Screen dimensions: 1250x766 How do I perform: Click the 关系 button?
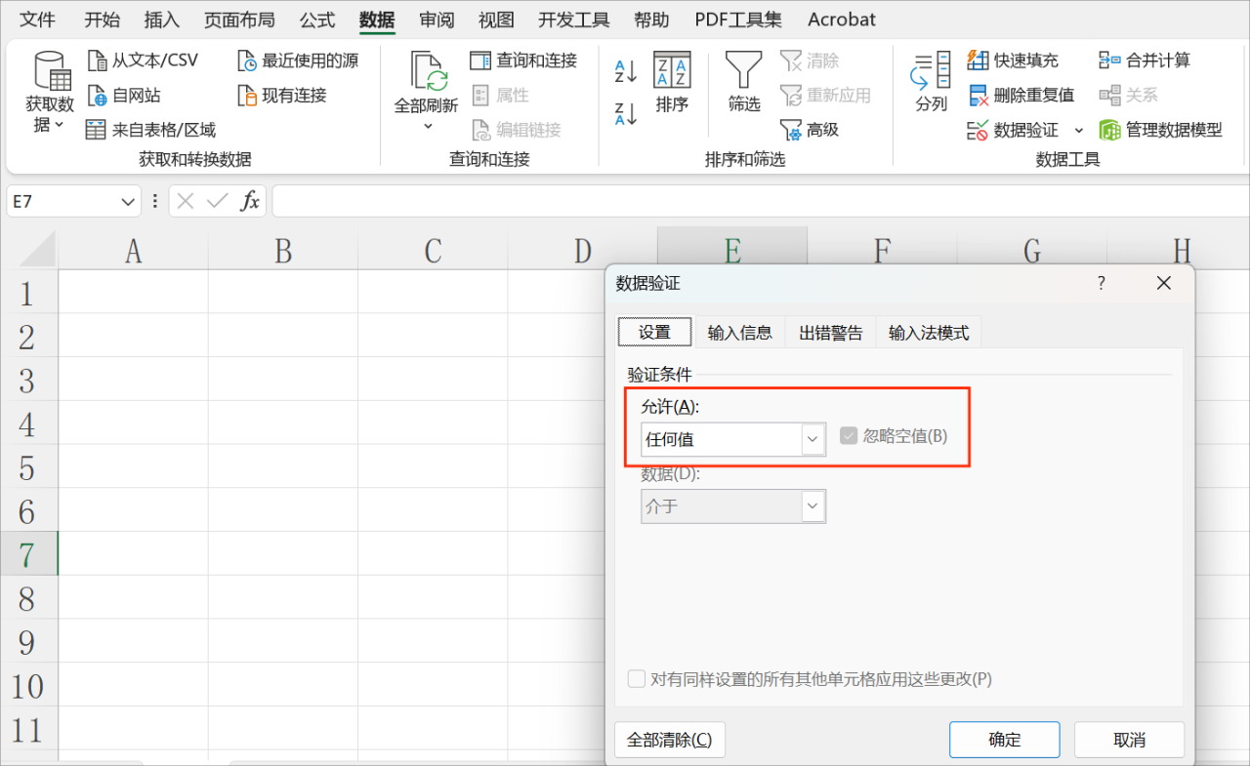pyautogui.click(x=1128, y=96)
